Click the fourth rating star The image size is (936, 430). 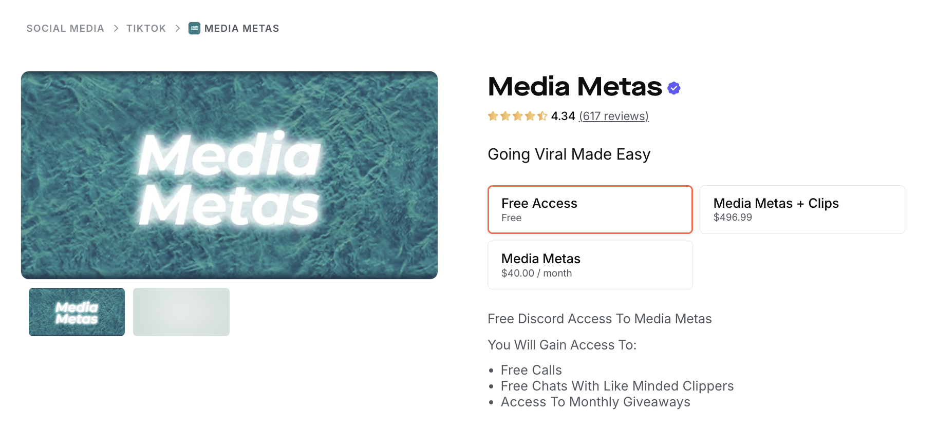[x=529, y=116]
